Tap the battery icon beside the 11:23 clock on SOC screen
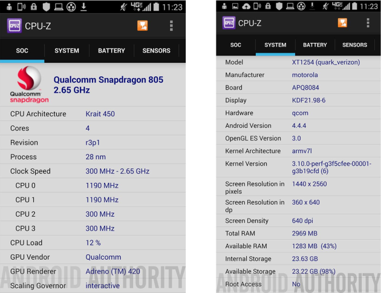Viewport: 381px width, 293px height. coord(155,7)
